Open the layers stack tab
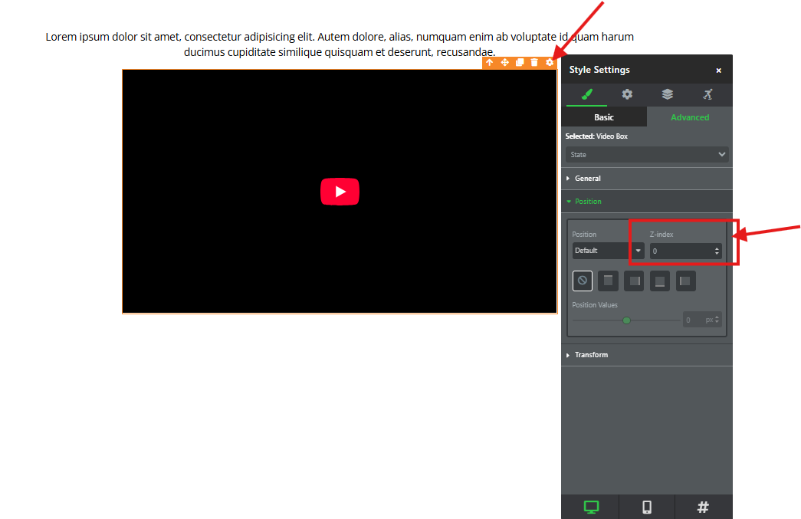Screen dimensions: 801x519 [667, 94]
